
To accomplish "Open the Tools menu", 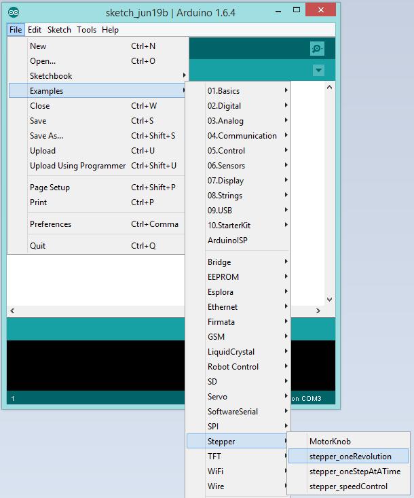I will (x=87, y=30).
